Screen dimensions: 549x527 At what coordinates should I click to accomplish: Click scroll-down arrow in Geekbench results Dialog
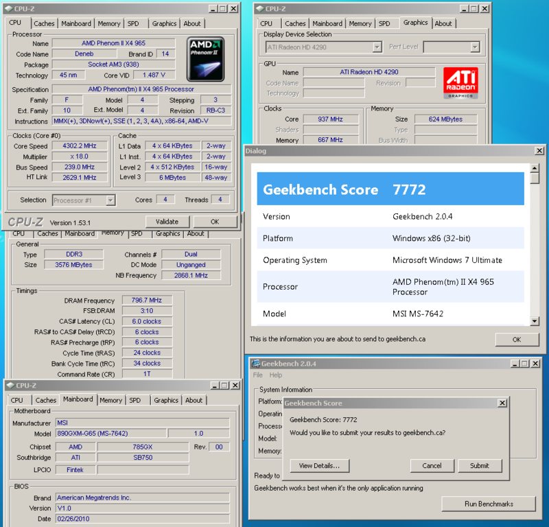click(x=535, y=321)
